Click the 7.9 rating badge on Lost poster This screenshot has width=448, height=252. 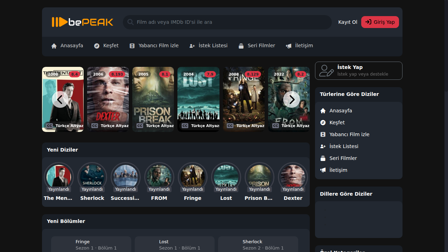[210, 74]
